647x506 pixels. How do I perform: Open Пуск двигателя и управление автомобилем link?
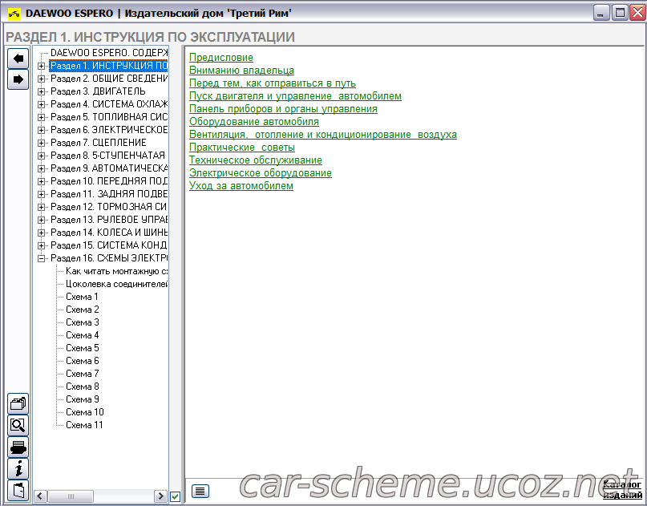[295, 96]
